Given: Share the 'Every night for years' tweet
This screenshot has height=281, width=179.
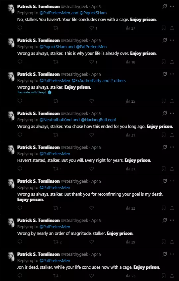Looking at the screenshot, I should pos(172,169).
